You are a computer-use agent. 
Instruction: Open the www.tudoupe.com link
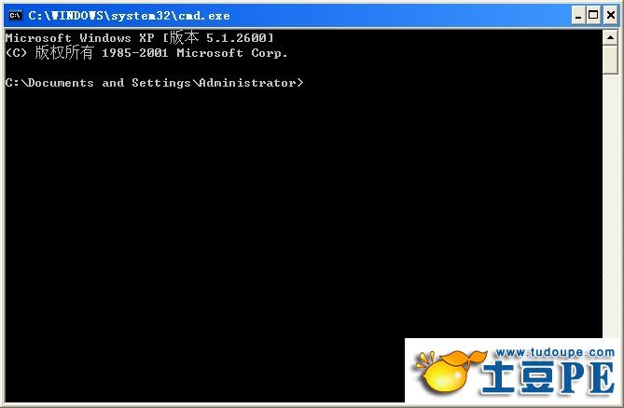click(555, 353)
